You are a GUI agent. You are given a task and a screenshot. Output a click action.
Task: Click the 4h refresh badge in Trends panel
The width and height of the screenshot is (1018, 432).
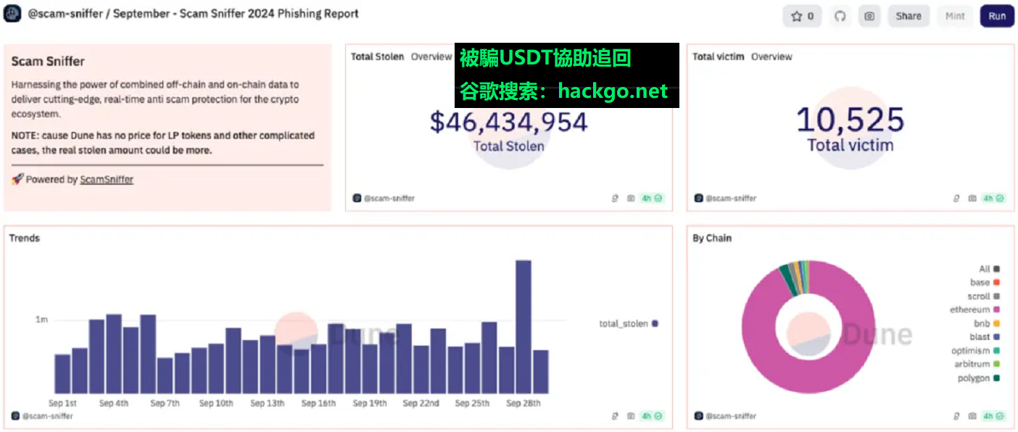pos(653,416)
